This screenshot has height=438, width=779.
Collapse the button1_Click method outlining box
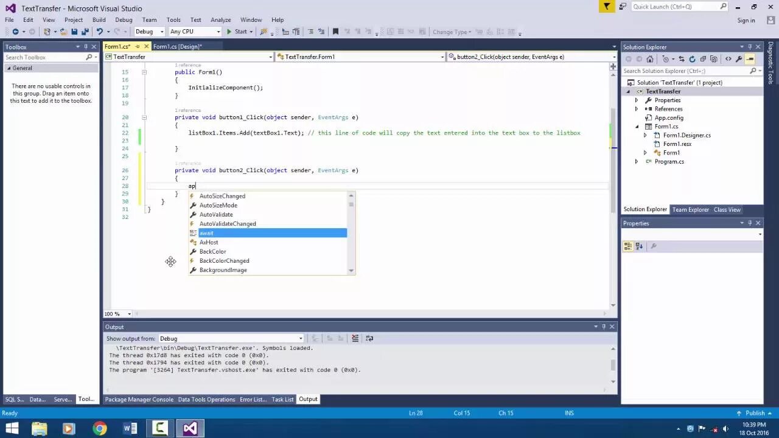coord(144,117)
